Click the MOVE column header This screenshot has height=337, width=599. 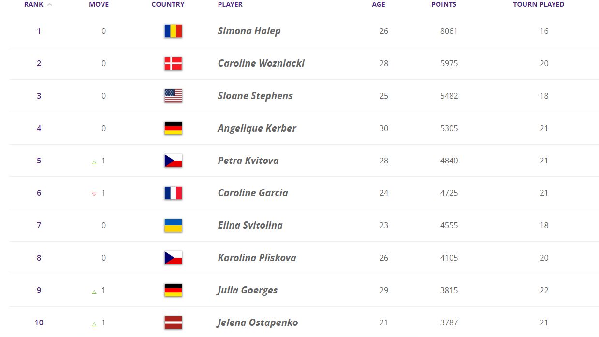[x=99, y=5]
